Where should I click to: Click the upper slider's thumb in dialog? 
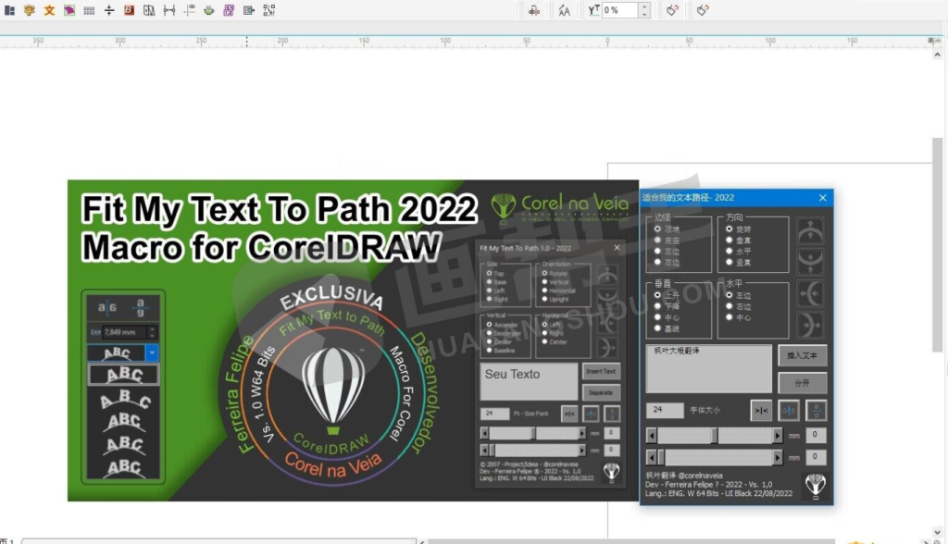(714, 435)
